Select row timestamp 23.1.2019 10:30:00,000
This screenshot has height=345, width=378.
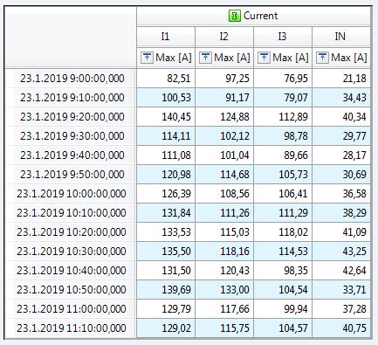point(72,252)
